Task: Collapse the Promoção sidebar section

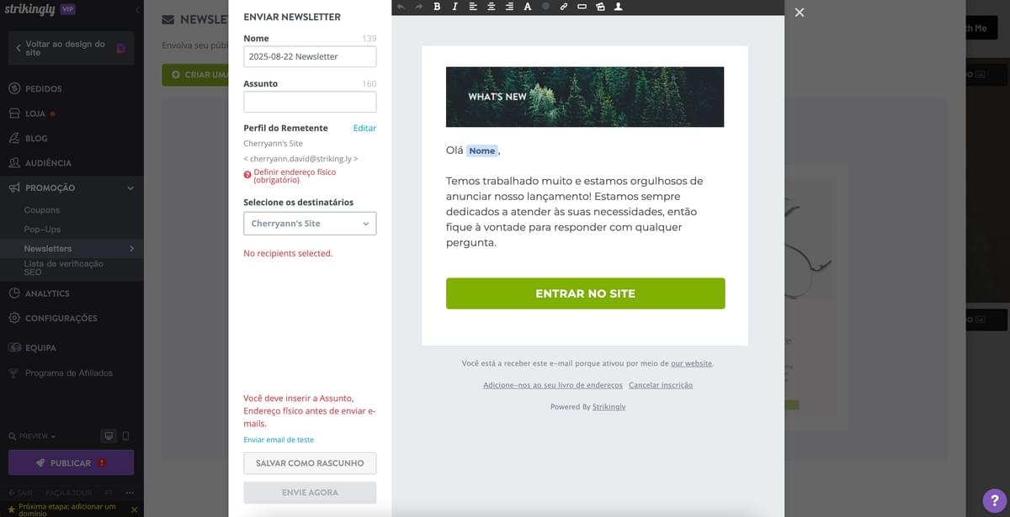Action: click(130, 188)
